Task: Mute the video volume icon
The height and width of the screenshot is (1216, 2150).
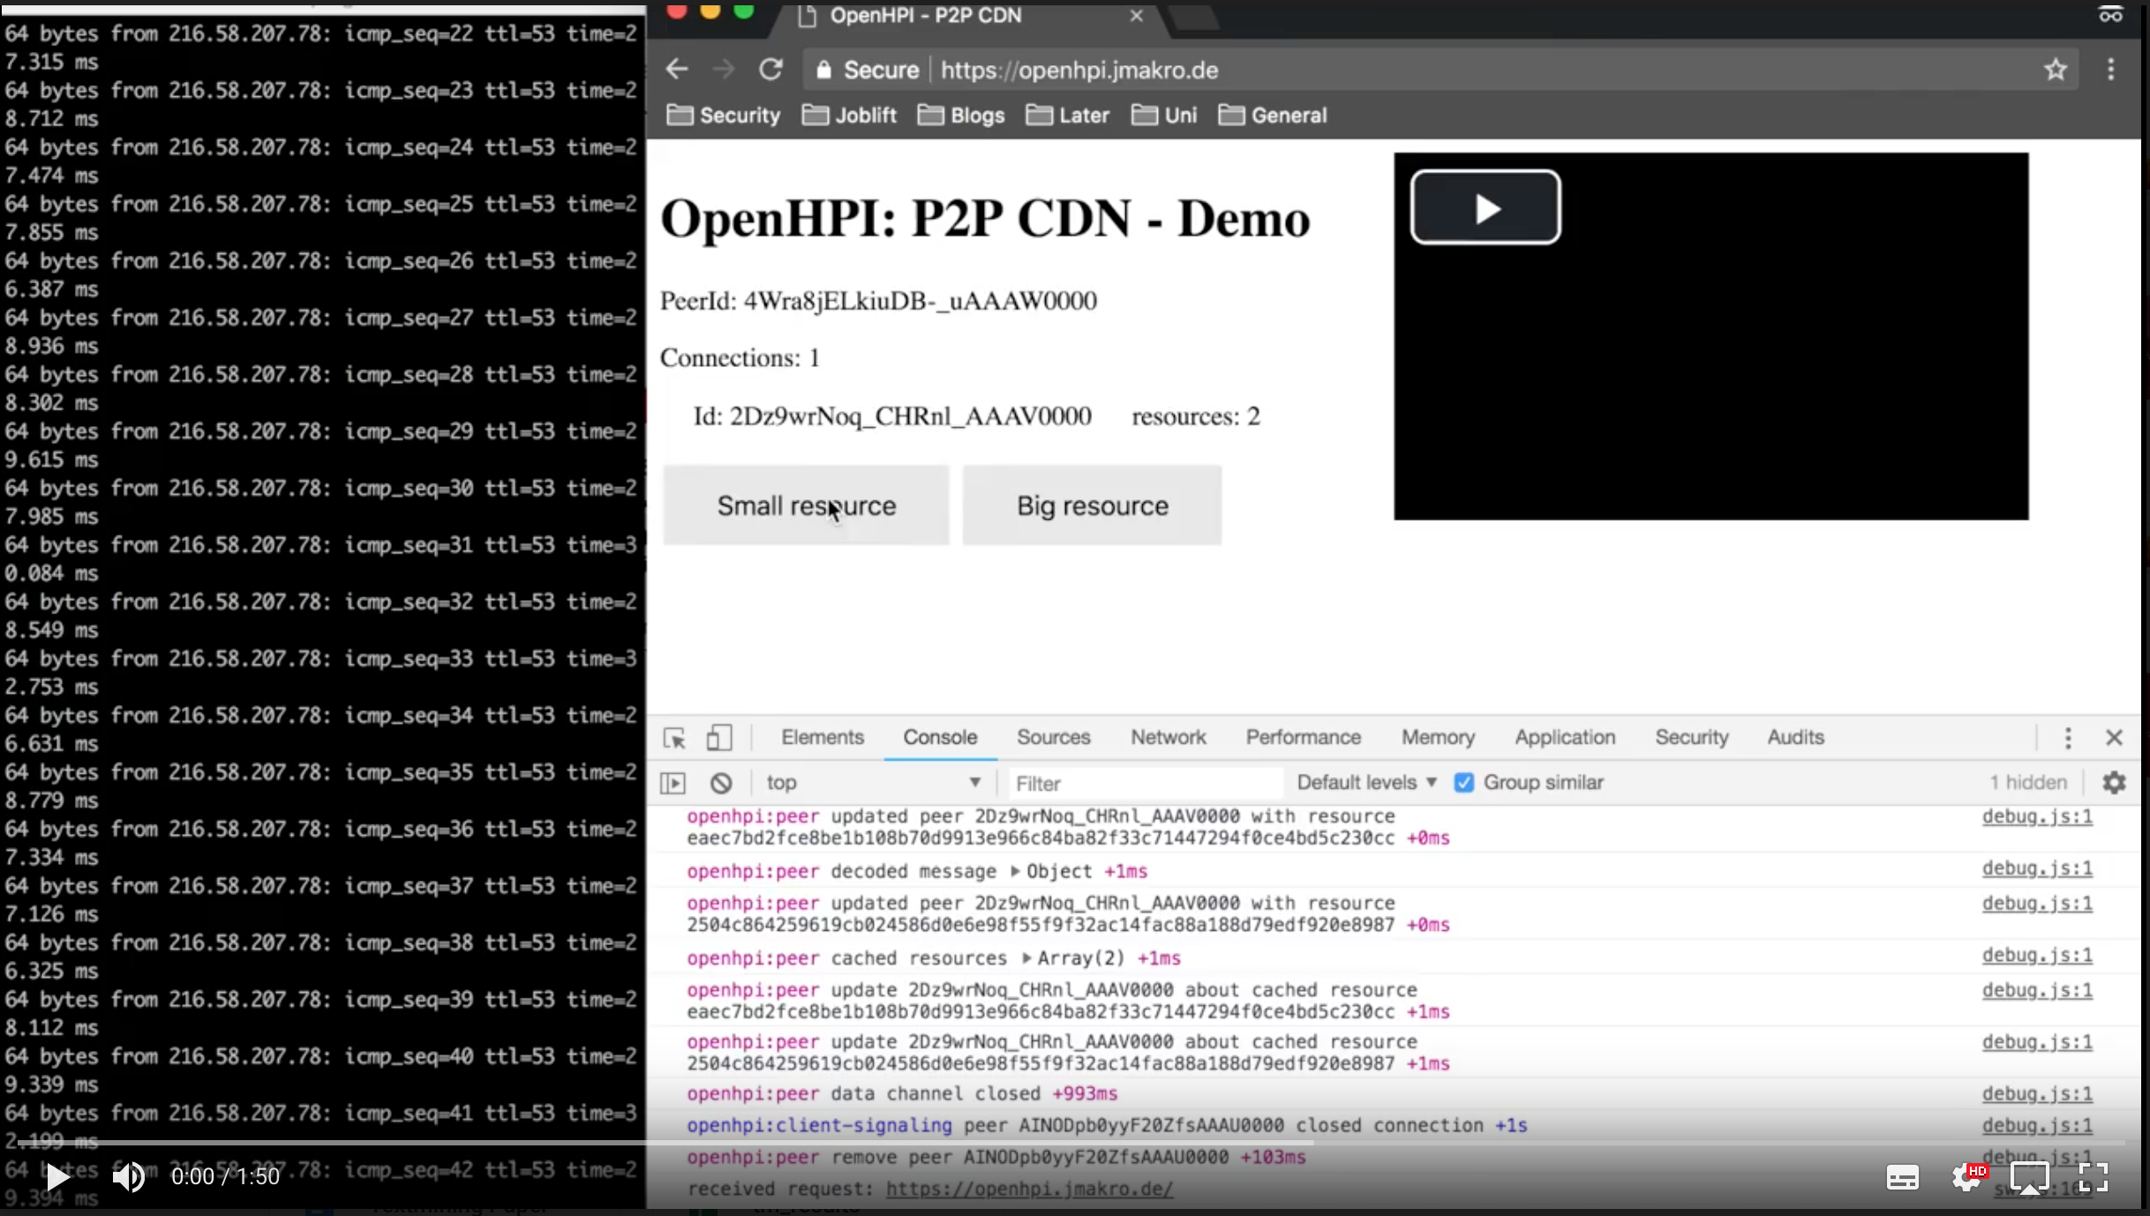Action: coord(129,1176)
